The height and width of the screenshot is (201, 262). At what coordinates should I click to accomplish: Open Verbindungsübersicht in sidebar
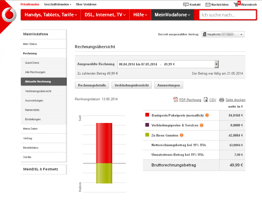click(x=44, y=91)
